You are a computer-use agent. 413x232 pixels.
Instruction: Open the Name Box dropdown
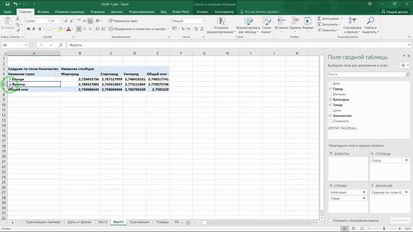26,45
